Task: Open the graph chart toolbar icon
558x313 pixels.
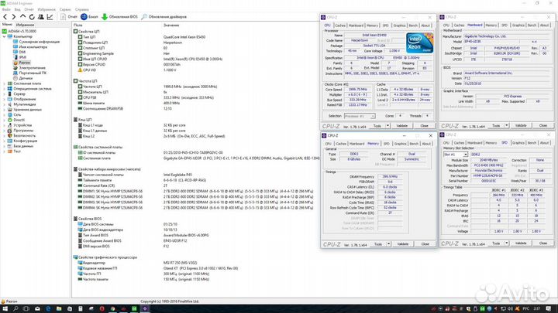Action: [x=50, y=17]
